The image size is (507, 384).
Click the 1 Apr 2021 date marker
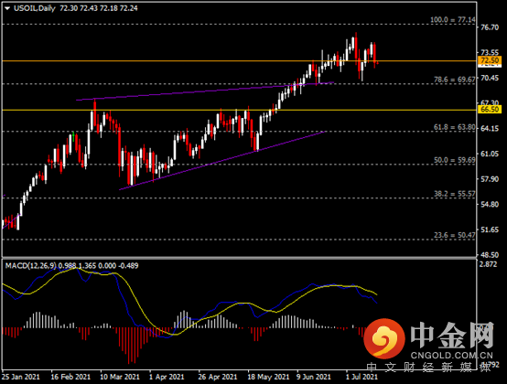167,377
